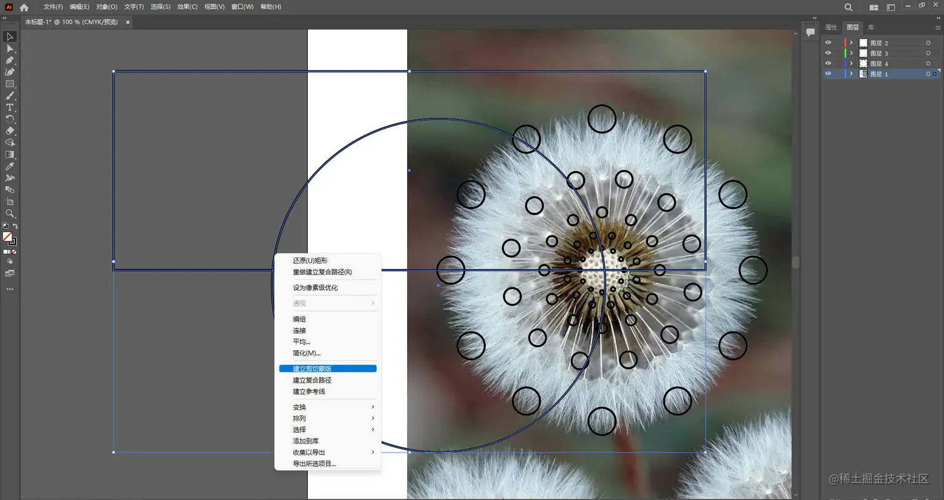Screen dimensions: 944x500
Task: Select the 图层 4 layer thumbnail
Action: click(863, 64)
